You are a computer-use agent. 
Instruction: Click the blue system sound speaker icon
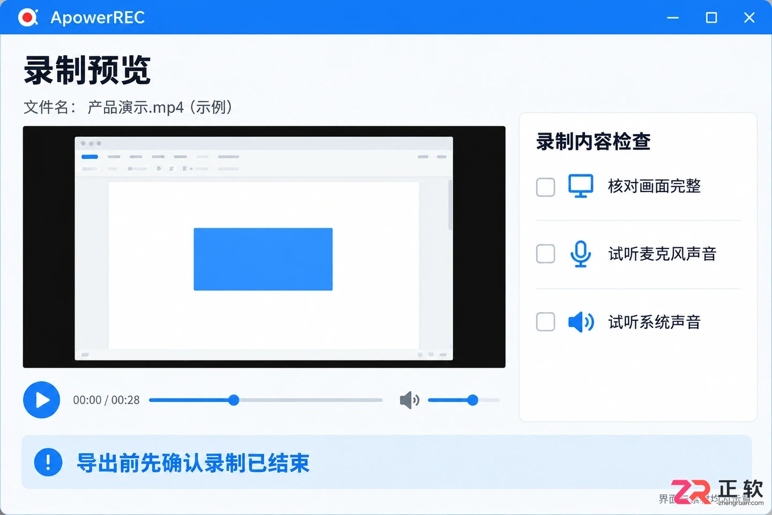click(x=581, y=322)
